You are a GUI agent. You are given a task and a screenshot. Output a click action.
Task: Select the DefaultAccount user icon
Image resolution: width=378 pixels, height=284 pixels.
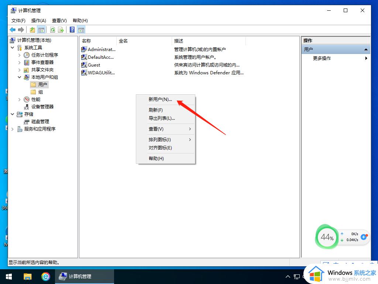(84, 57)
